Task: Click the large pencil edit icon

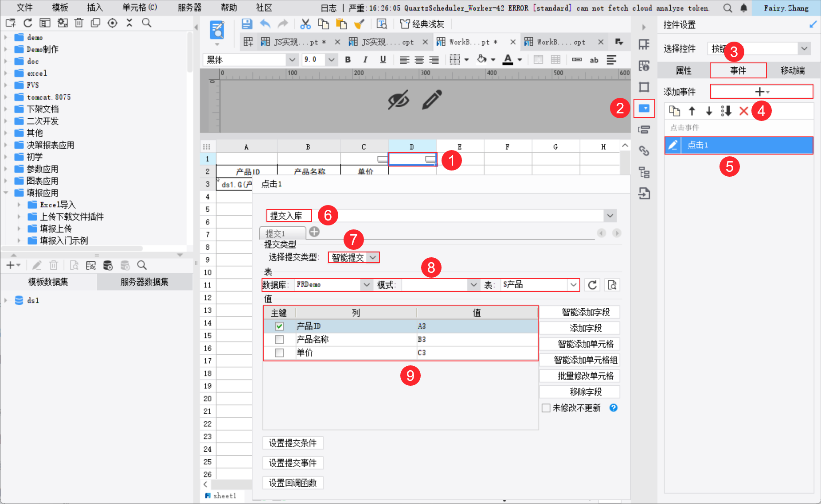Action: point(432,100)
